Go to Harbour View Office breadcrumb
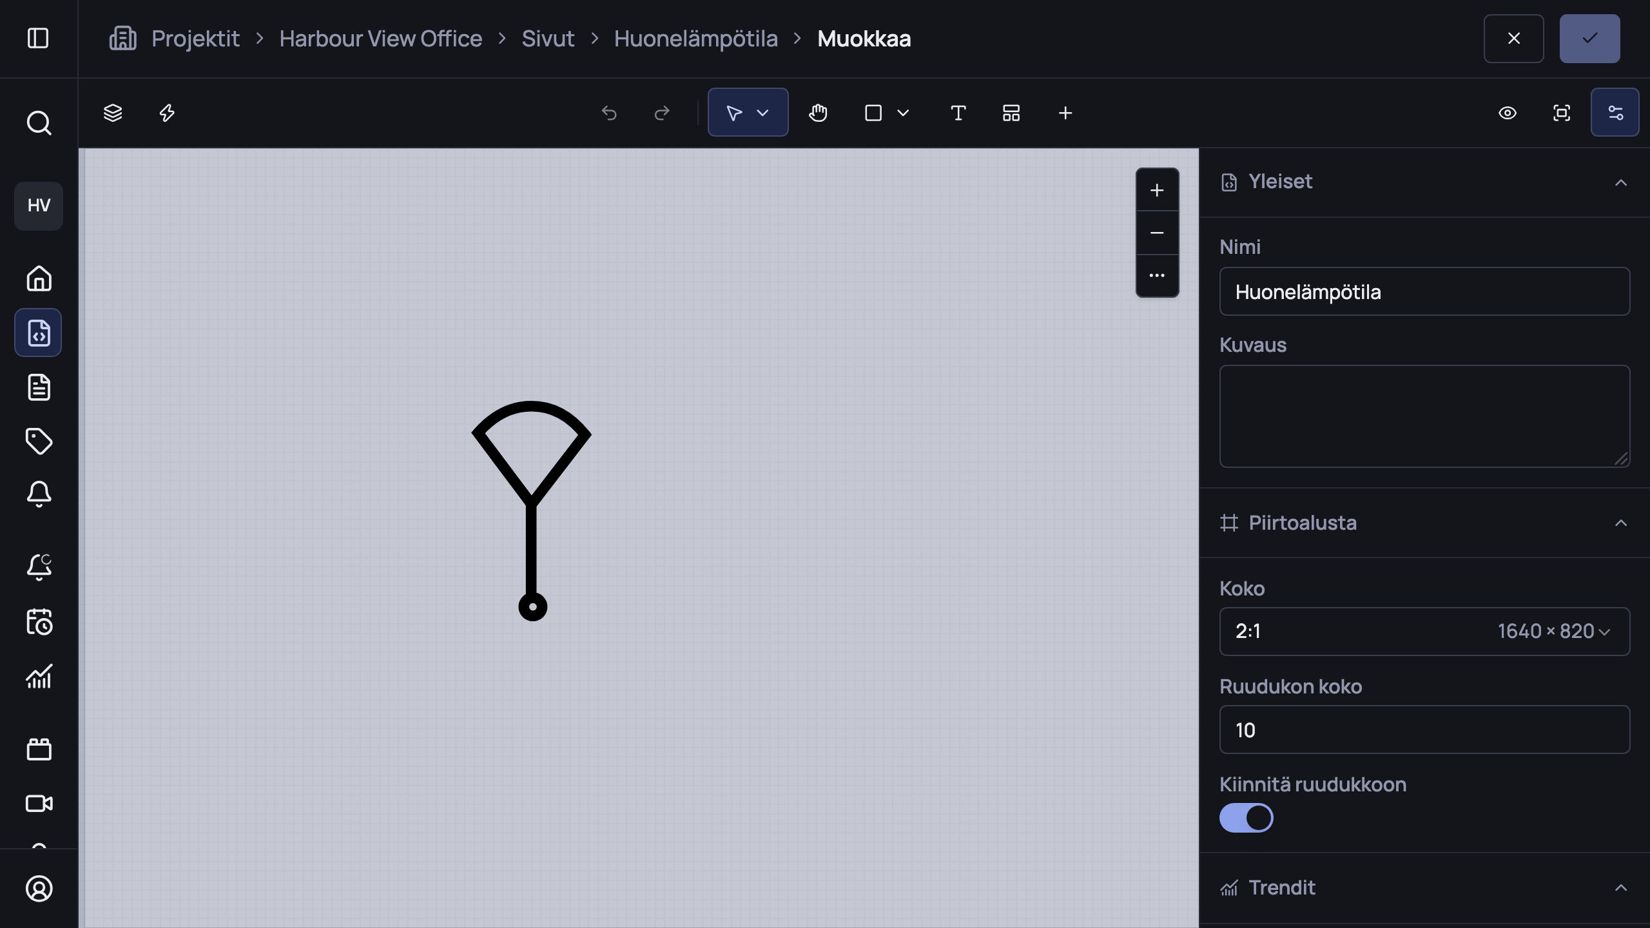1650x928 pixels. [x=380, y=39]
